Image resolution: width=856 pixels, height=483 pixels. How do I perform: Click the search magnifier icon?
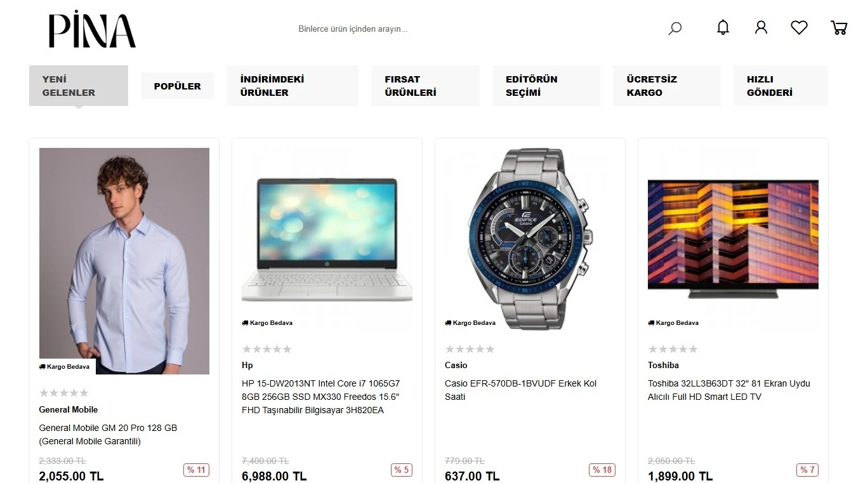(x=675, y=29)
